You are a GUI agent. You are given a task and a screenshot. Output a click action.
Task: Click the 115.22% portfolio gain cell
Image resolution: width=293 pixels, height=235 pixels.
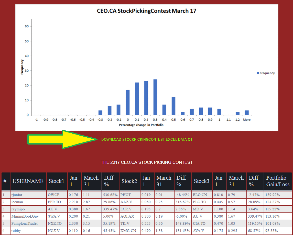click(278, 209)
